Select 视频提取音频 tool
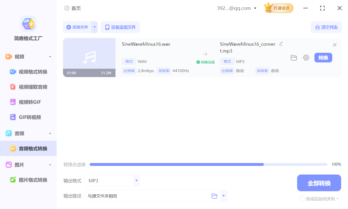Screen dimensions: 348x209 pyautogui.click(x=28, y=87)
